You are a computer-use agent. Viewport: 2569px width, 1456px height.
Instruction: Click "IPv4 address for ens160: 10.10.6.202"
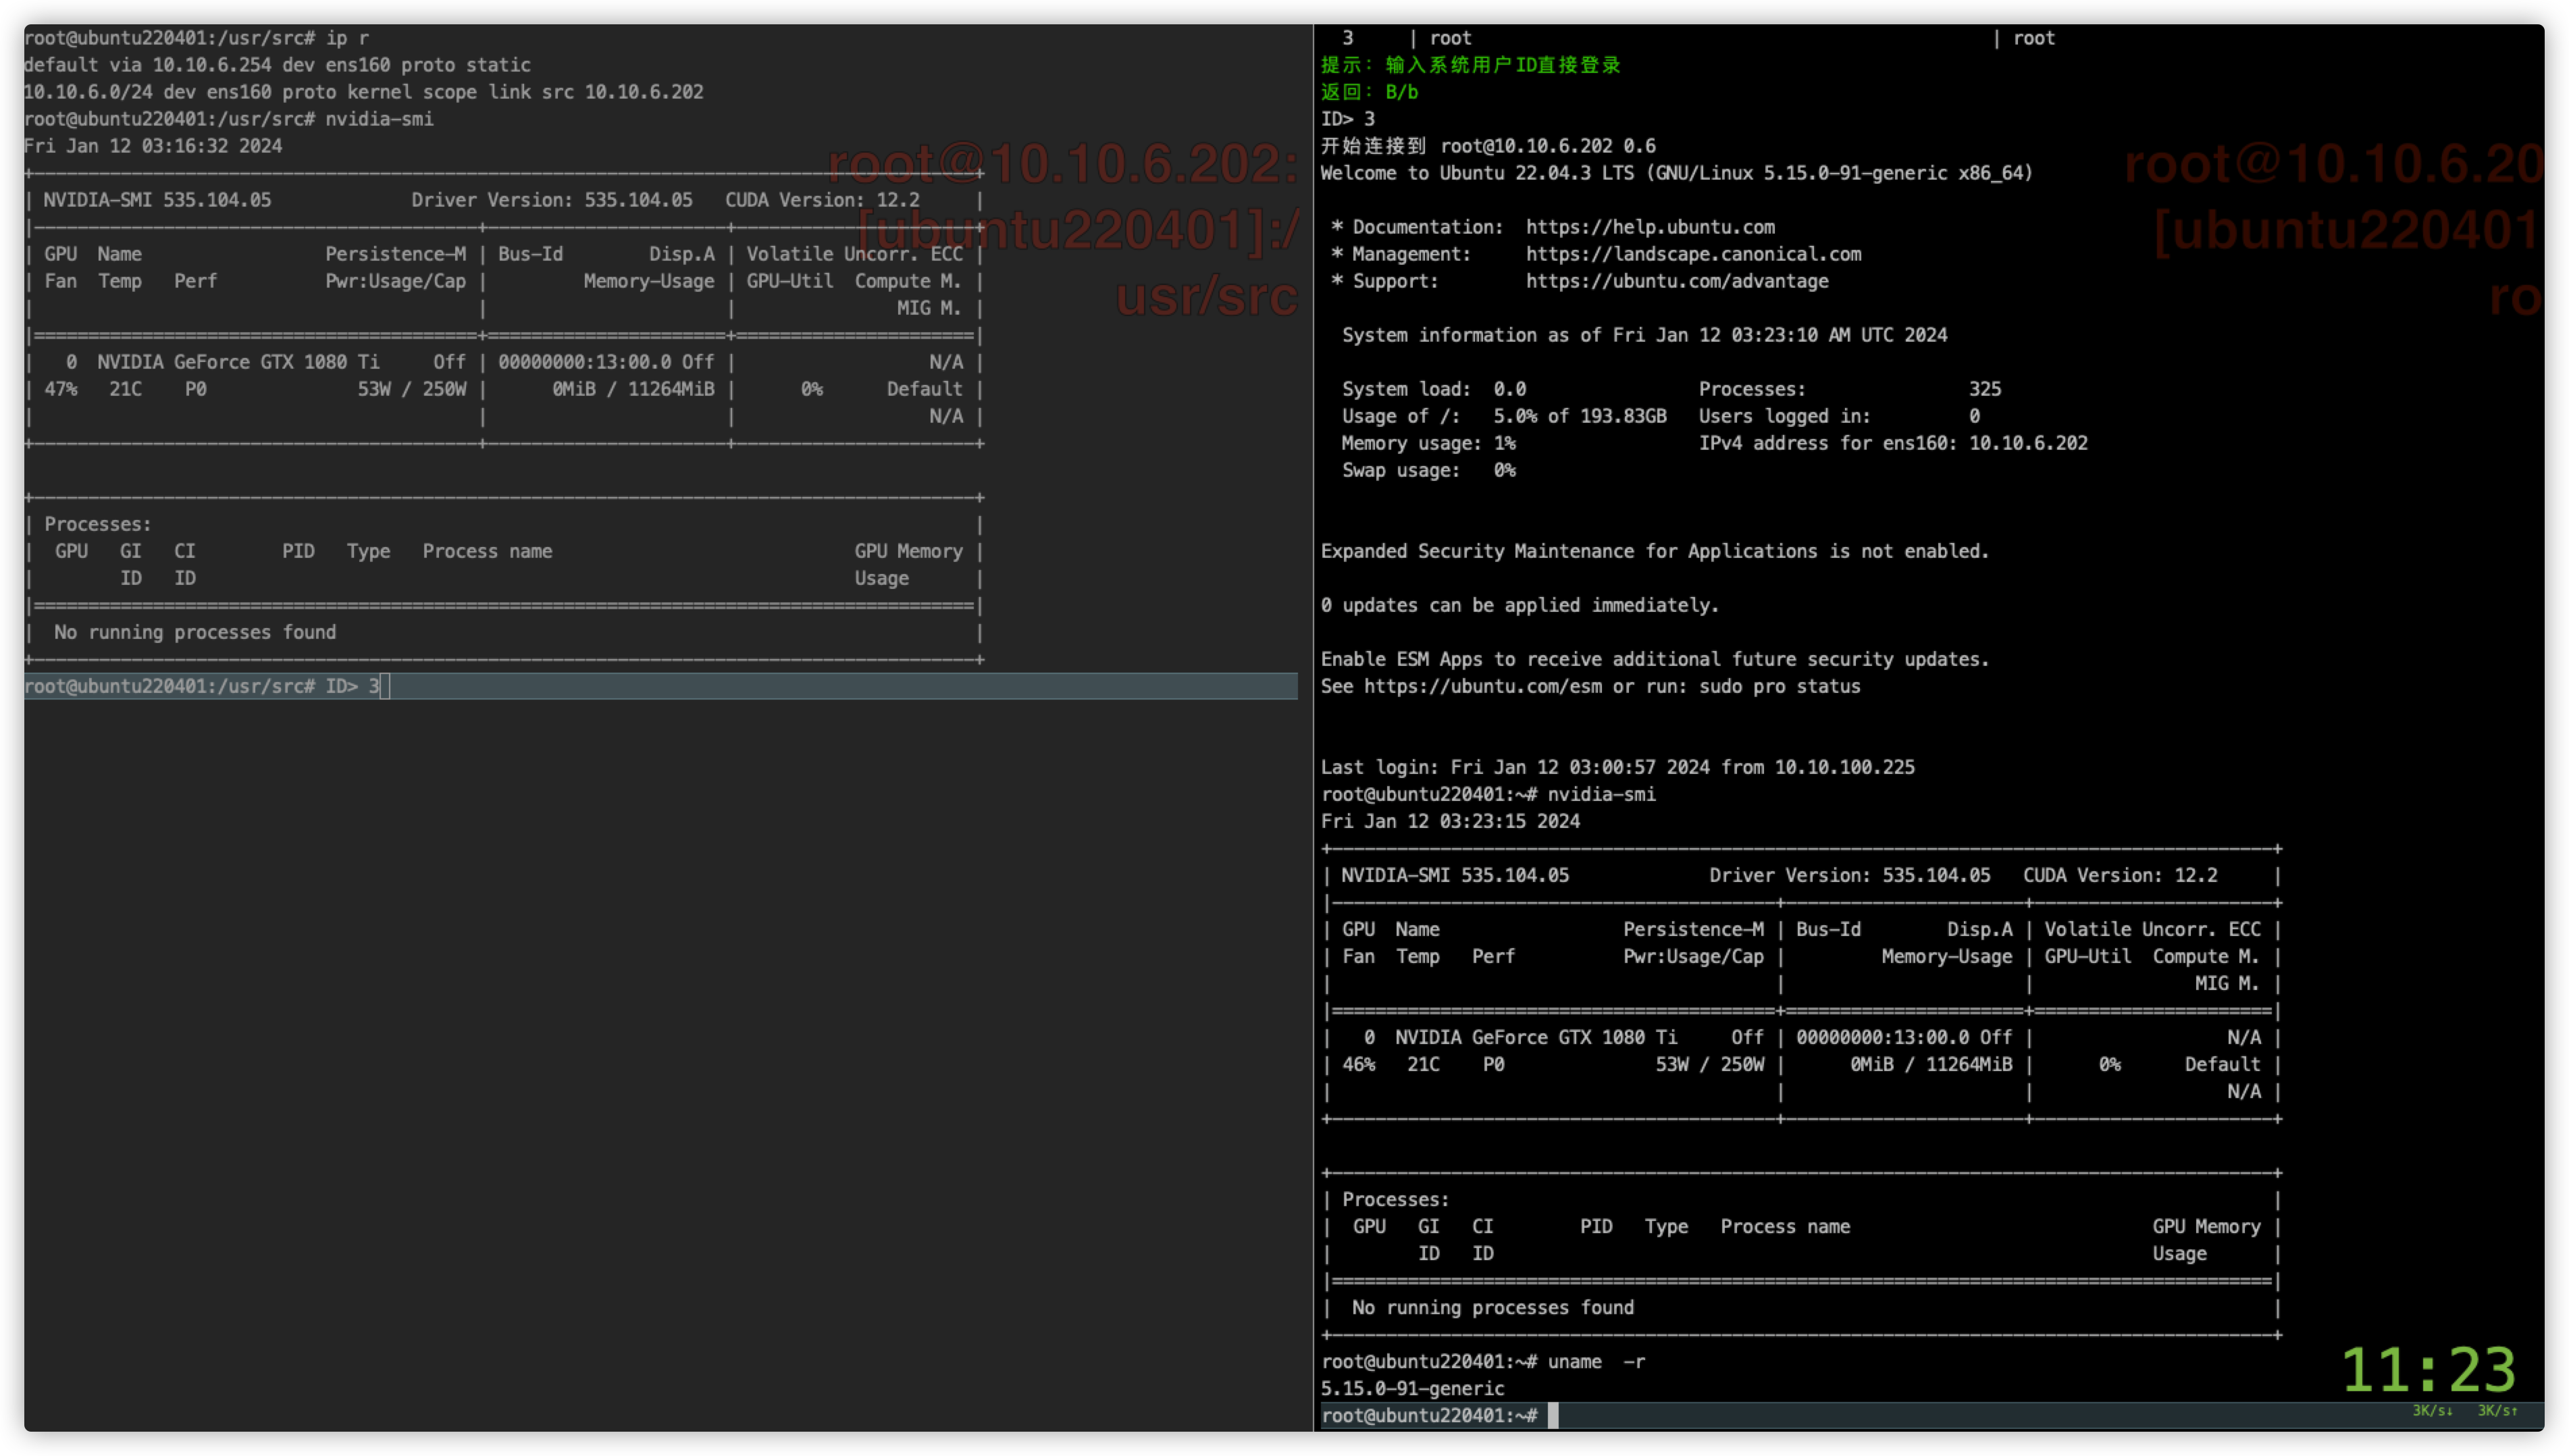click(1893, 443)
